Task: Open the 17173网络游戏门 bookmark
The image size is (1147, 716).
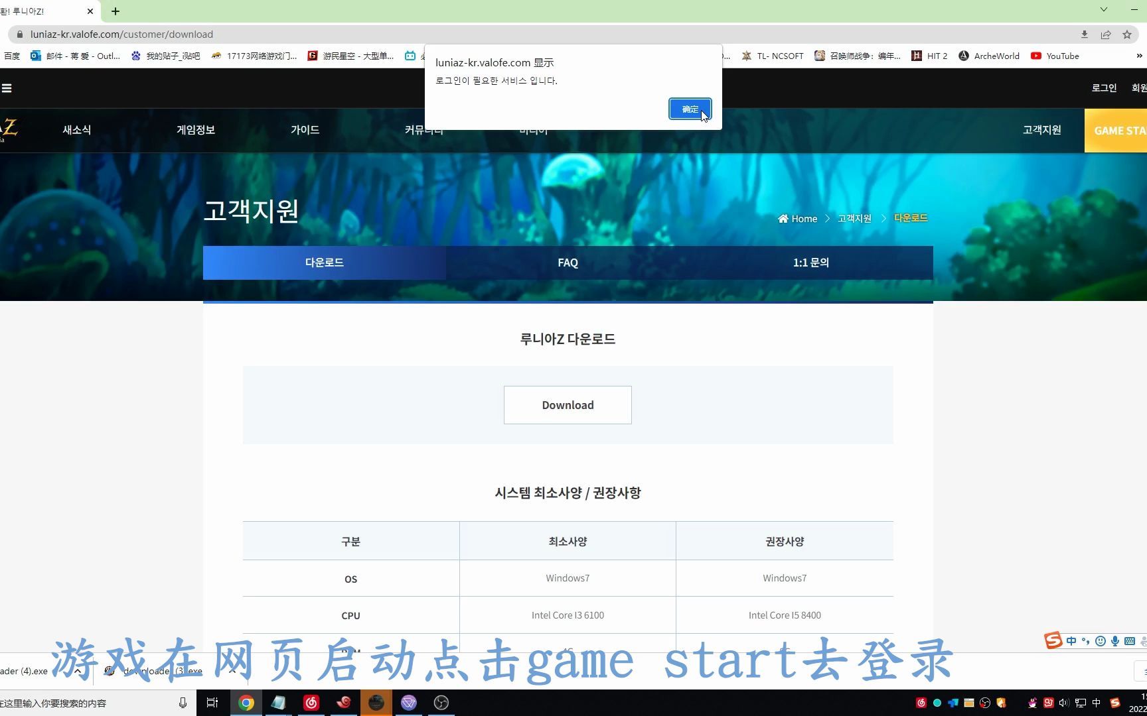Action: tap(254, 56)
